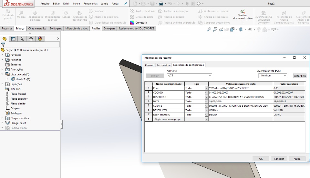Open the Curvatura analysis tool
This screenshot has height=178, width=310.
pyautogui.click(x=139, y=23)
